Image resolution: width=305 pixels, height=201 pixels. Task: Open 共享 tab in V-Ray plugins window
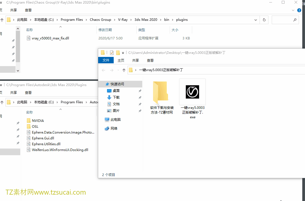coord(14,10)
